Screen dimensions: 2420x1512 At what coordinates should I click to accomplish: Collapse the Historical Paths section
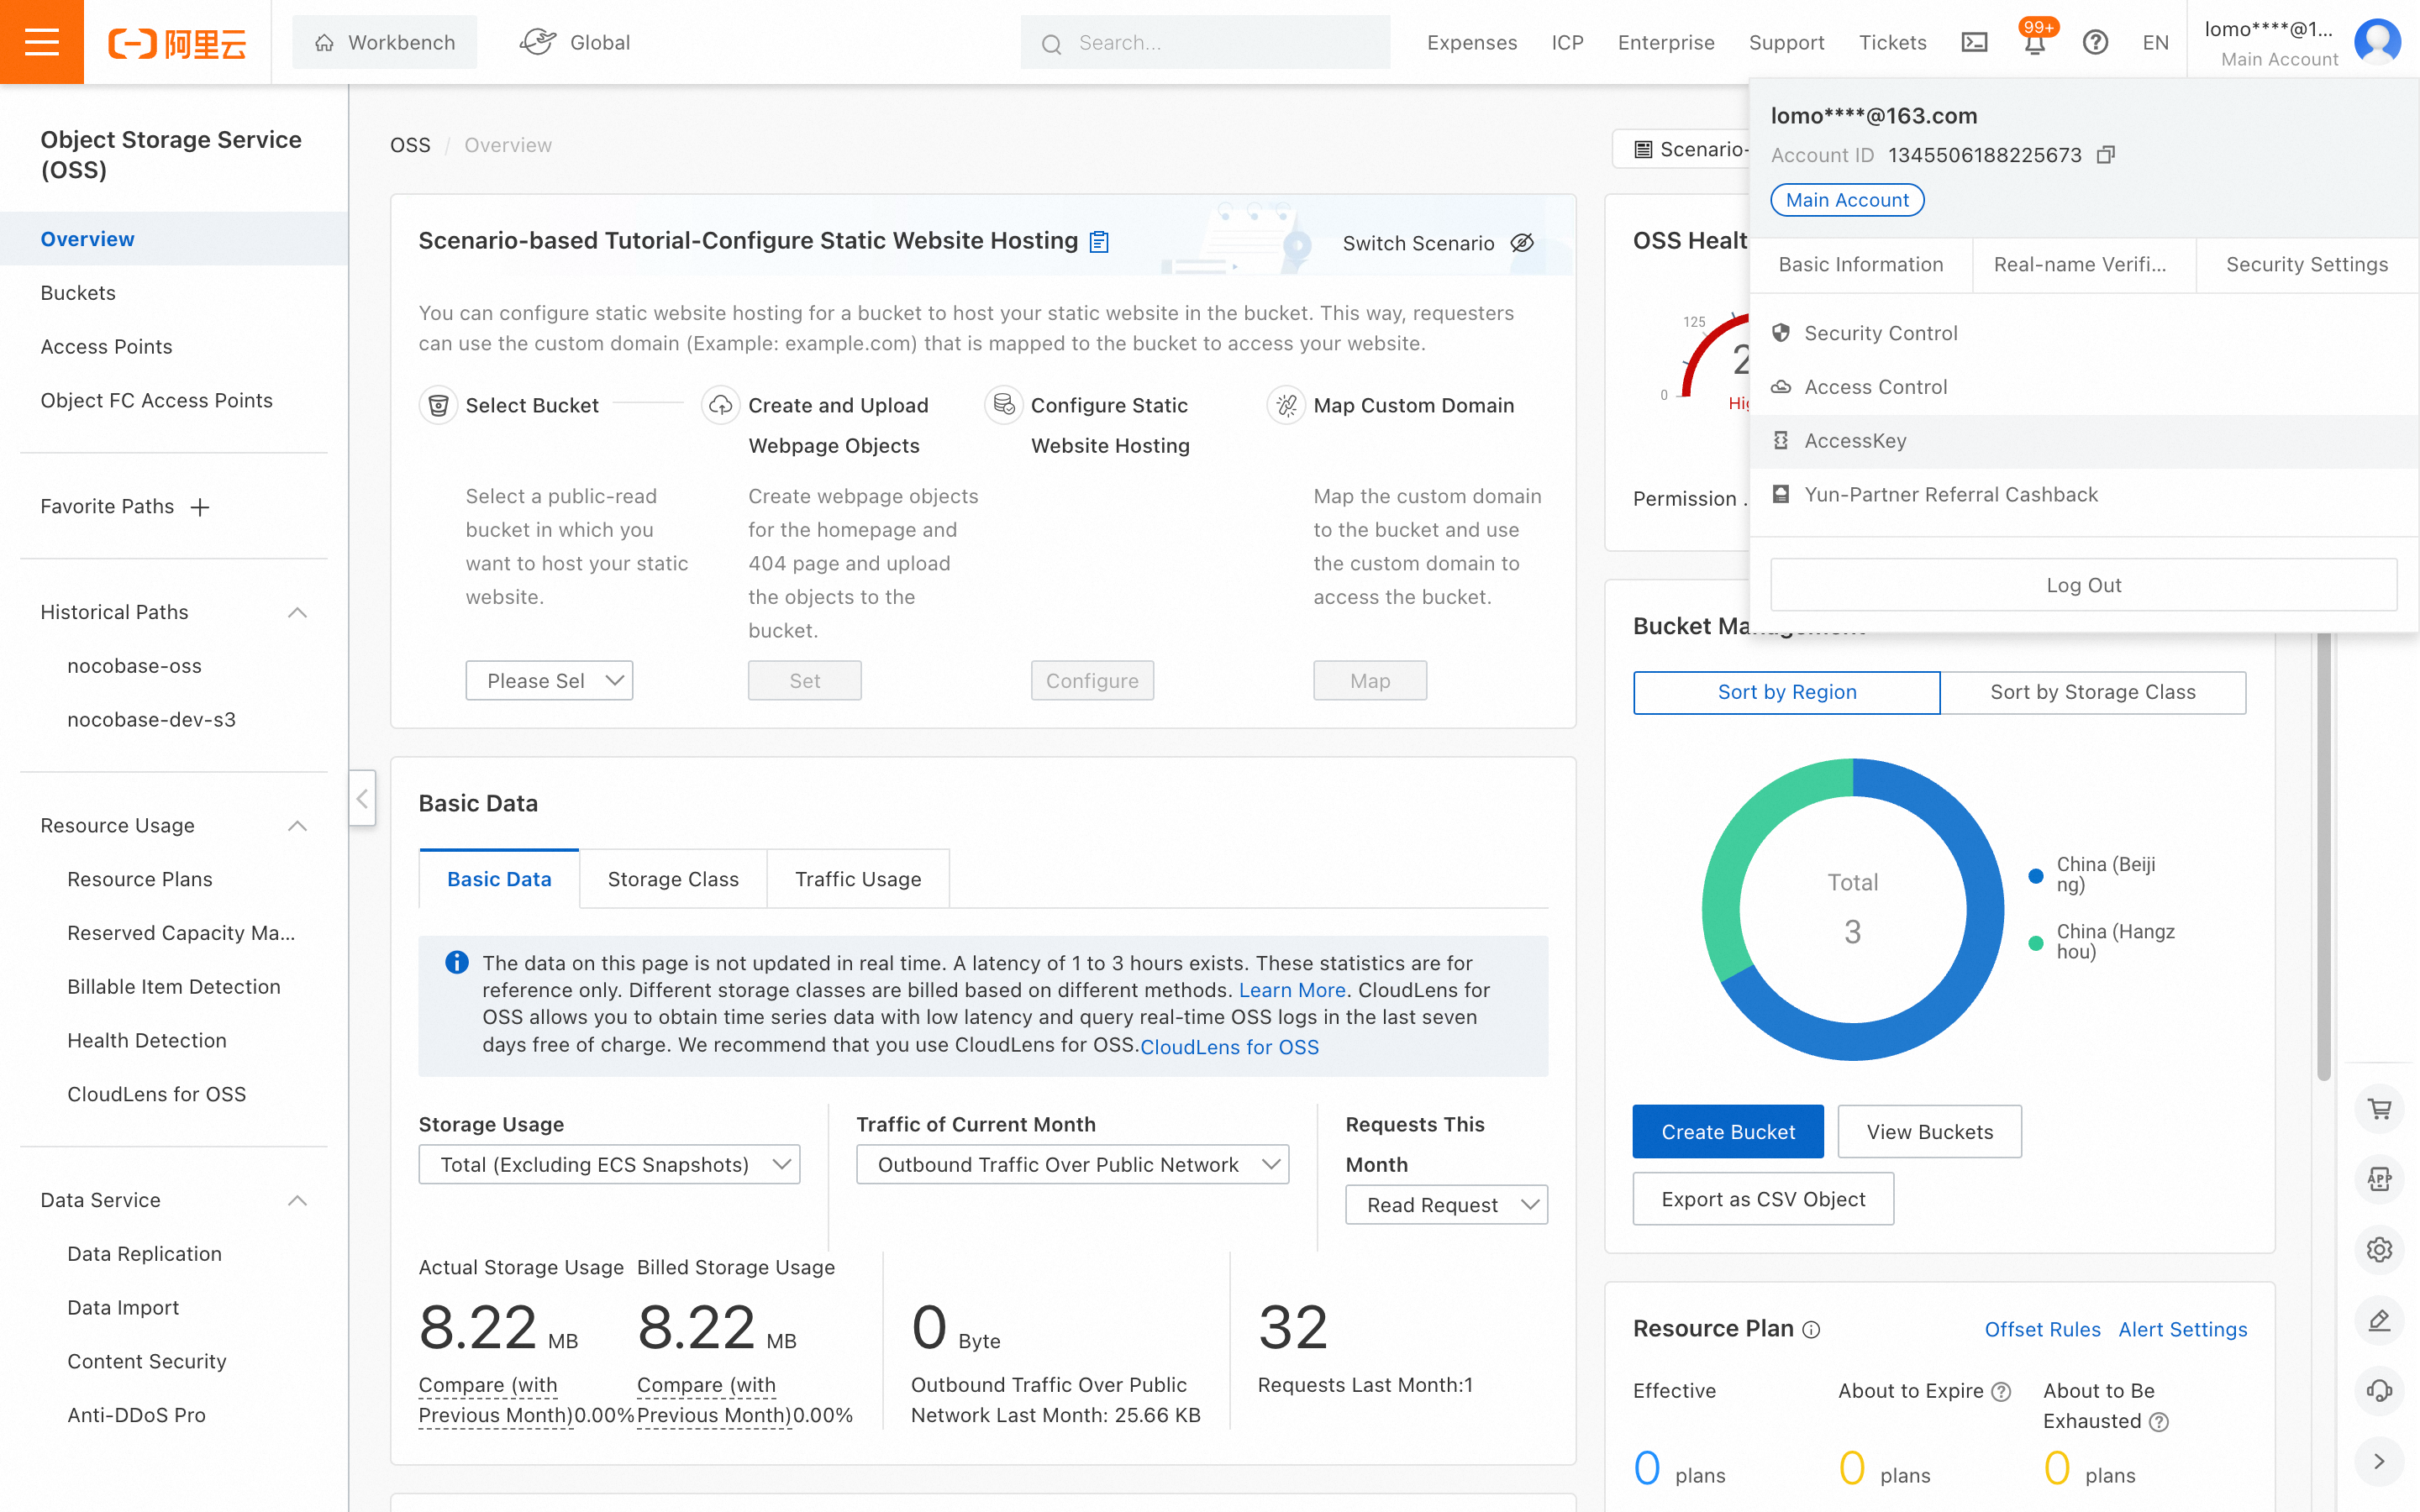point(297,612)
